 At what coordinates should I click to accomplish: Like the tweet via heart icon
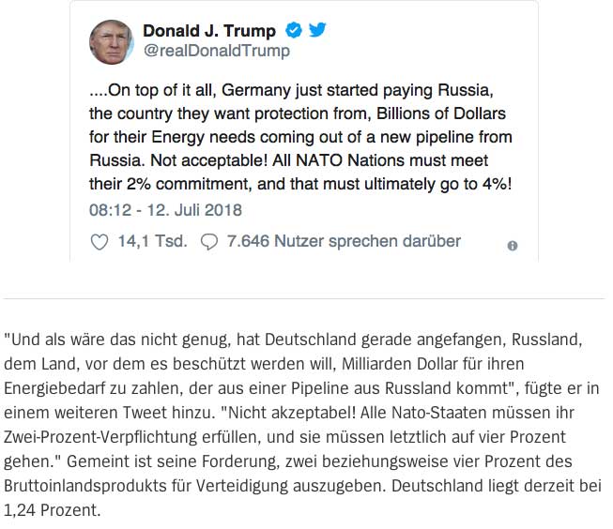click(99, 242)
